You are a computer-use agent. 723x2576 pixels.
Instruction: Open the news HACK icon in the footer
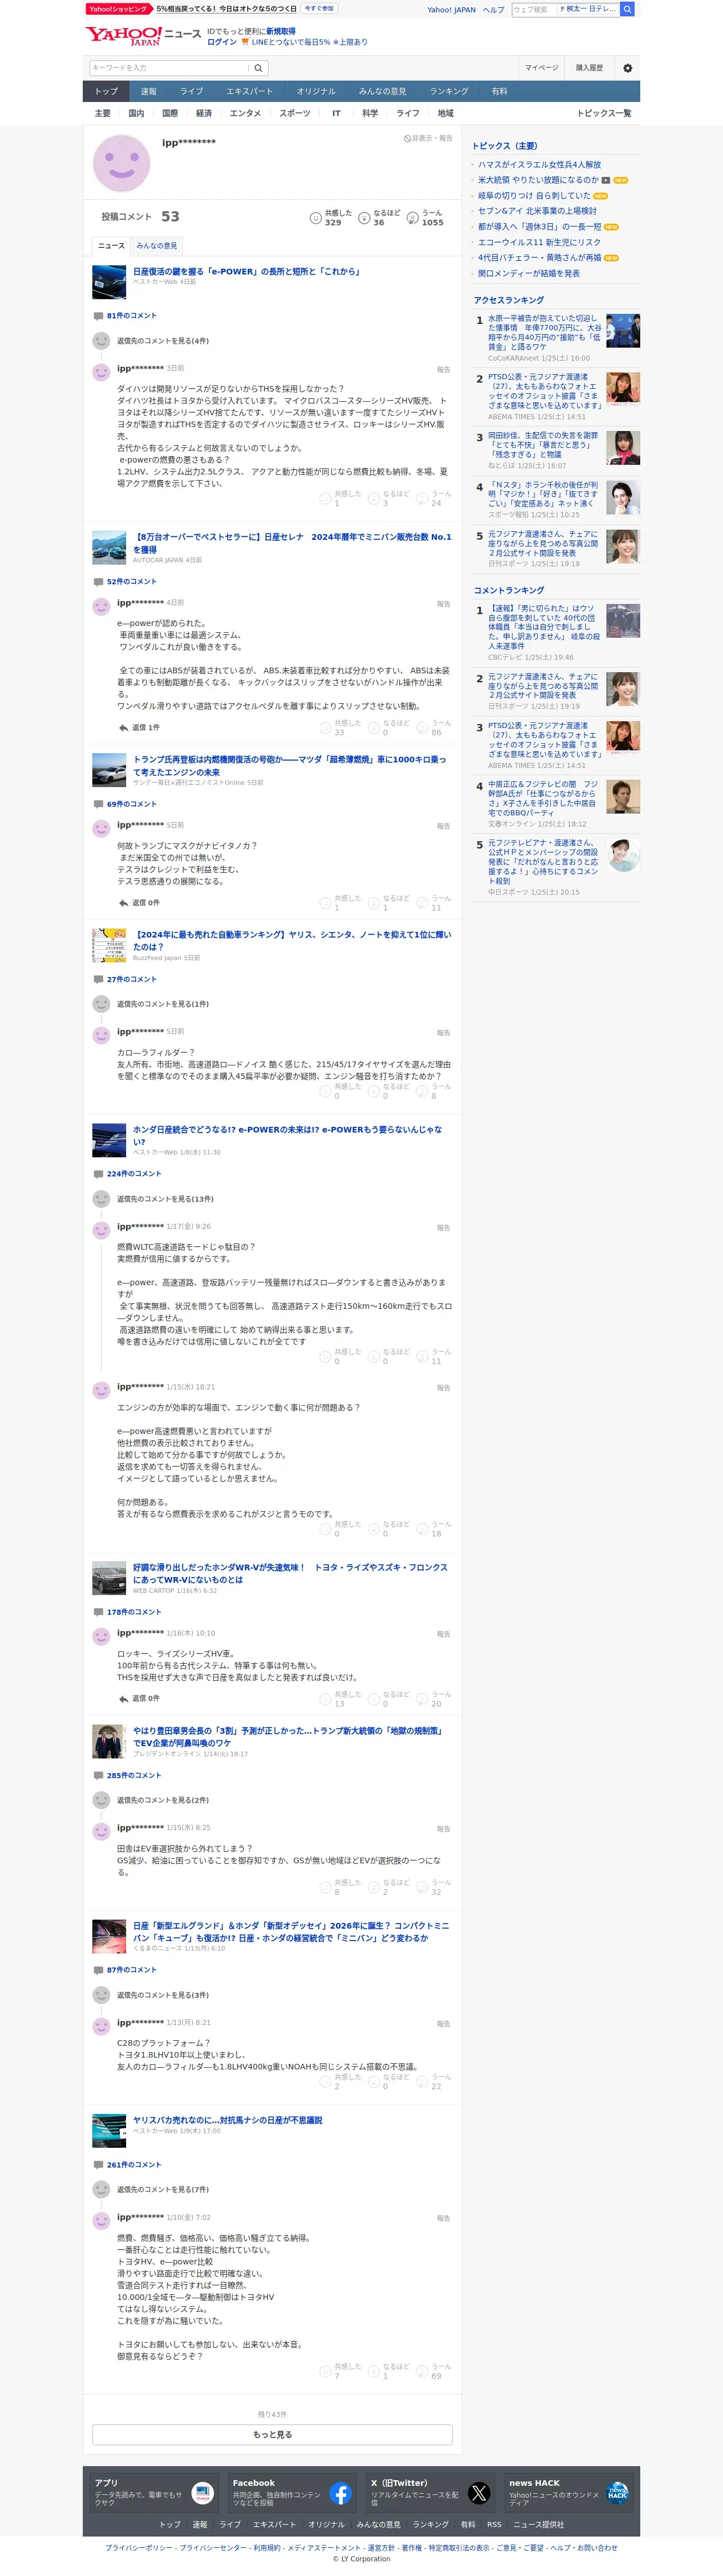coord(617,2493)
